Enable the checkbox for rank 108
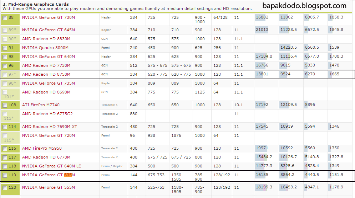Screen dimensions: 355x198 coord(5,105)
